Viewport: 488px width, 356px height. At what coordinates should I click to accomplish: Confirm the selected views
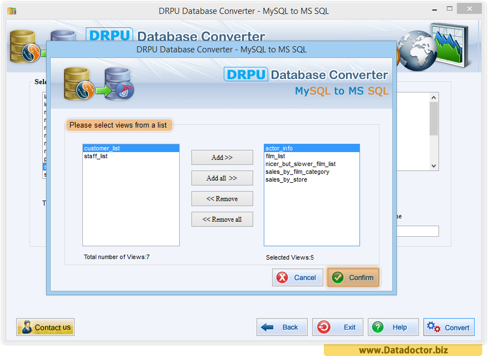point(353,277)
